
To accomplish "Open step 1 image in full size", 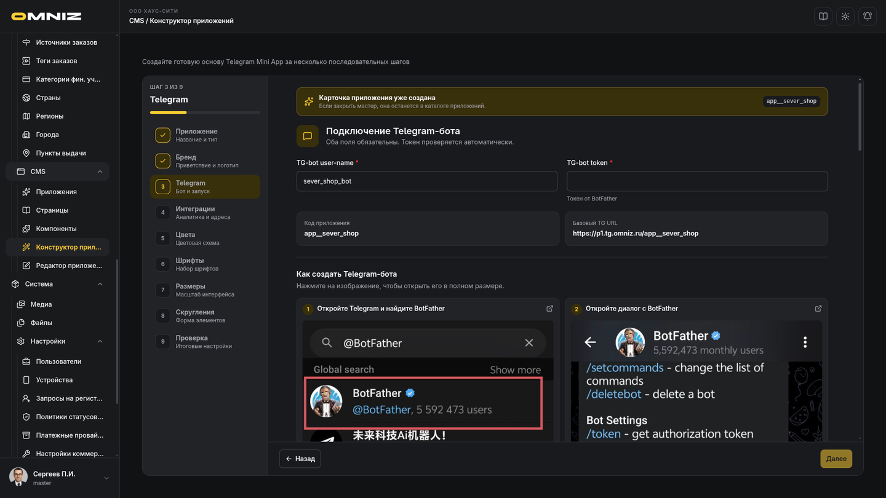I will click(549, 309).
